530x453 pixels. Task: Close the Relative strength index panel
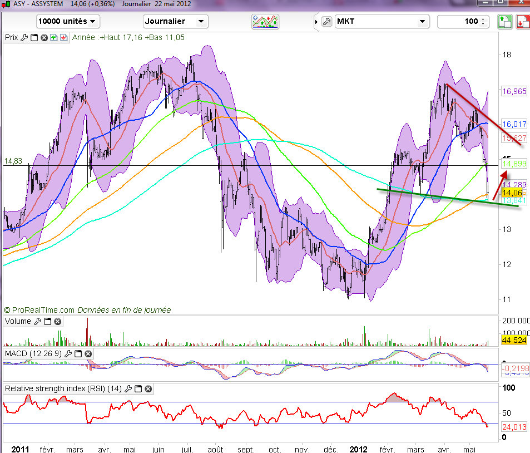pos(148,389)
